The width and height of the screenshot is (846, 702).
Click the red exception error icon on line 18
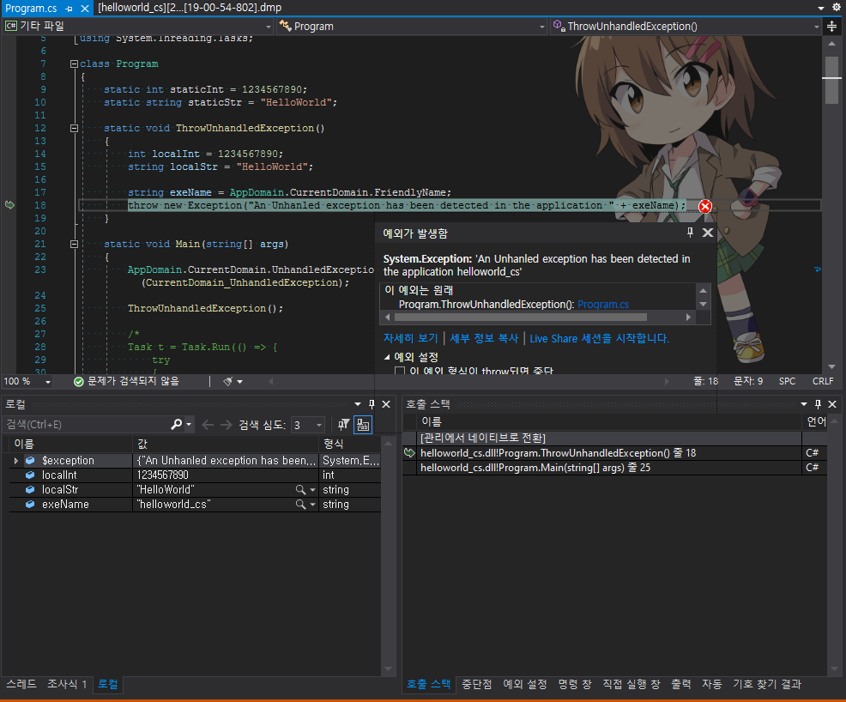(x=704, y=206)
